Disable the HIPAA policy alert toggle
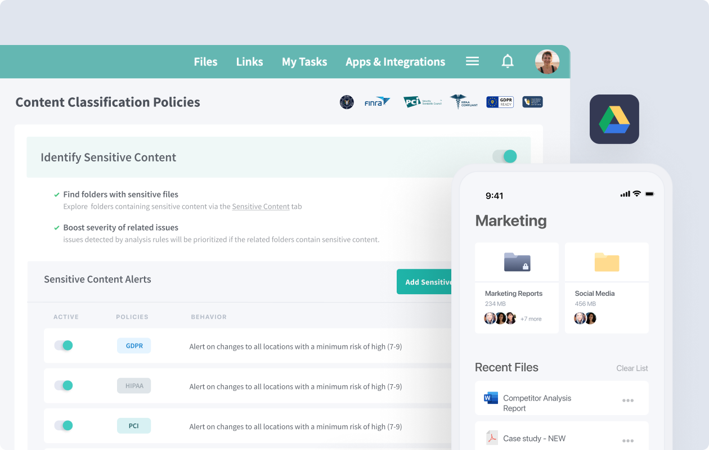709x450 pixels. (x=64, y=385)
